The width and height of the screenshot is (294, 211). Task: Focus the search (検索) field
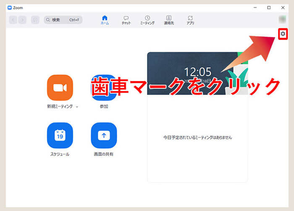63,20
